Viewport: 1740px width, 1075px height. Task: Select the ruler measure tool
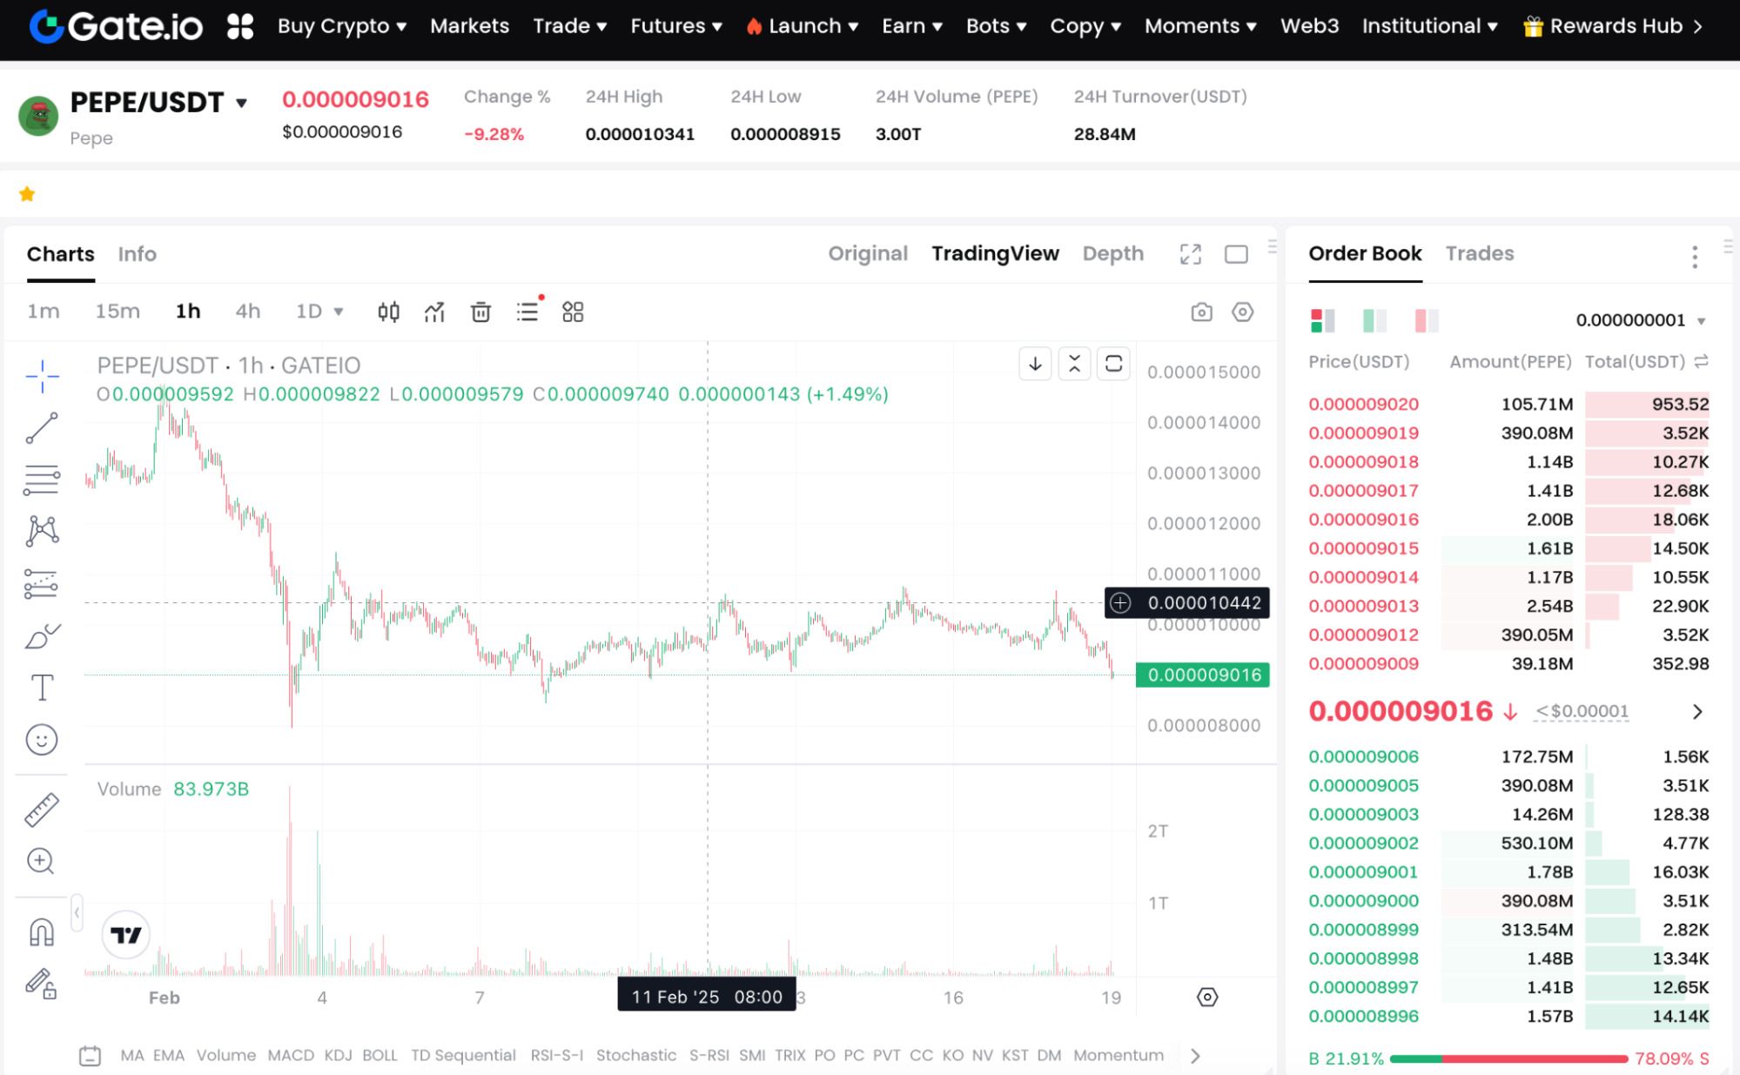[x=41, y=810]
